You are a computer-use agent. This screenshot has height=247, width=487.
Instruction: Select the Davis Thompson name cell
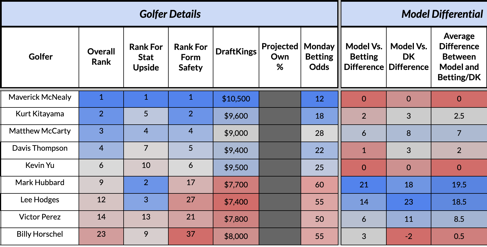[x=40, y=148]
